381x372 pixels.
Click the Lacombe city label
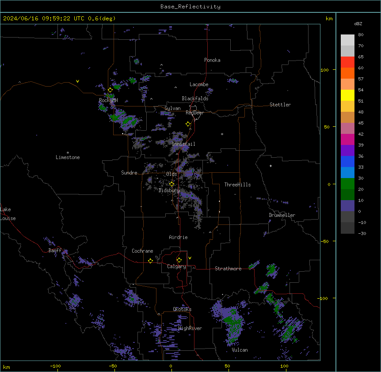tap(199, 84)
